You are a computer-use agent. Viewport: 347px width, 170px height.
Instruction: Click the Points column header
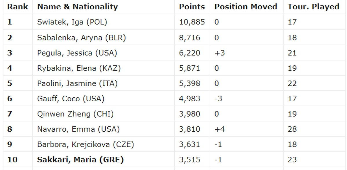[192, 7]
